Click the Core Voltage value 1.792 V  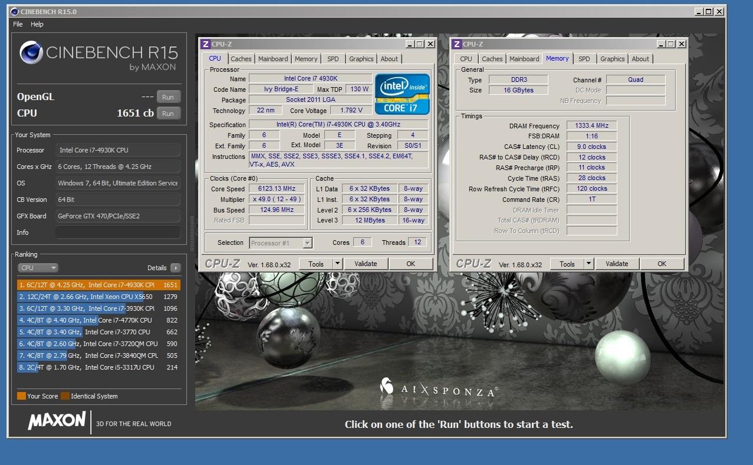(351, 110)
